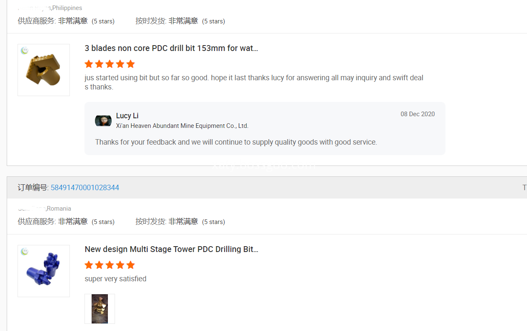Click the TV badge on blue drill bit thumbnail
Viewport: 527px width, 331px height.
click(25, 251)
